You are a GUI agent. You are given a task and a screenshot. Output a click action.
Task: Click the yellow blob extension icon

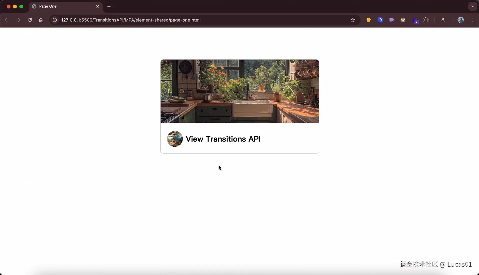coord(368,20)
